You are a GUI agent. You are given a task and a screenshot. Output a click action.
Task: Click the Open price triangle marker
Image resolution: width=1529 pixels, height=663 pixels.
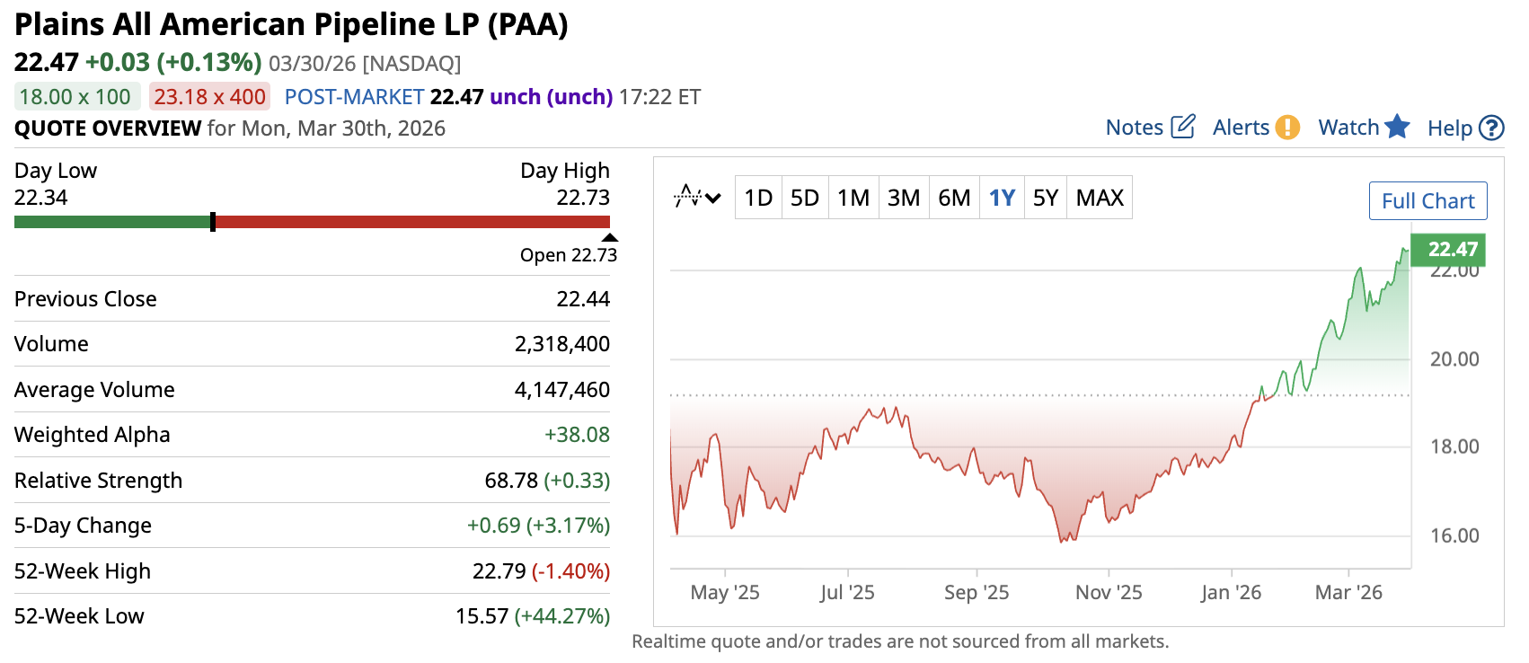coord(610,238)
